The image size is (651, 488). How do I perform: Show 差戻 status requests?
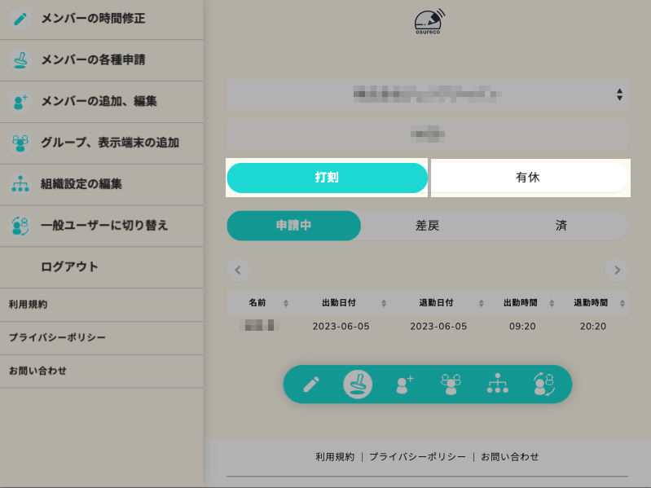point(427,226)
